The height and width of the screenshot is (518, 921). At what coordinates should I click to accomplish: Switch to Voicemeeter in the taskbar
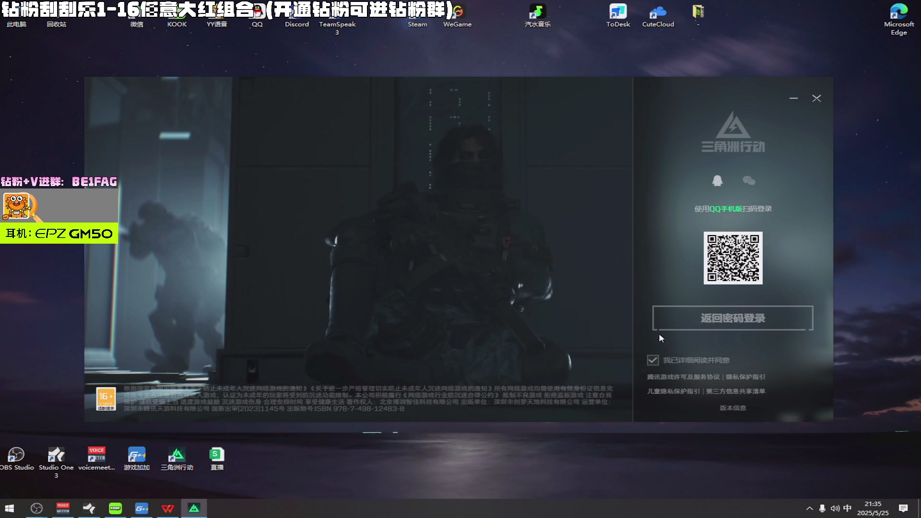[x=63, y=508]
